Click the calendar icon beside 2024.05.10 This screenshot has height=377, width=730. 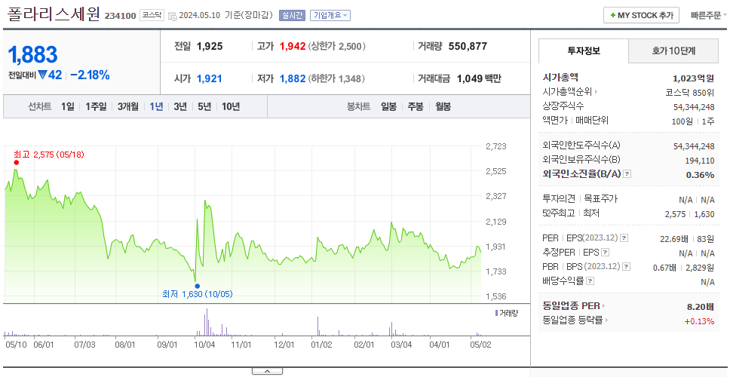(x=172, y=16)
